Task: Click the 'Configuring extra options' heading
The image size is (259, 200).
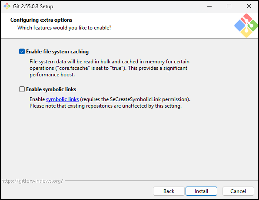Action: point(41,20)
